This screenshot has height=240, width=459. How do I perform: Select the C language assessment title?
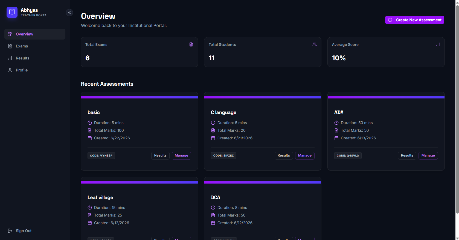[223, 112]
